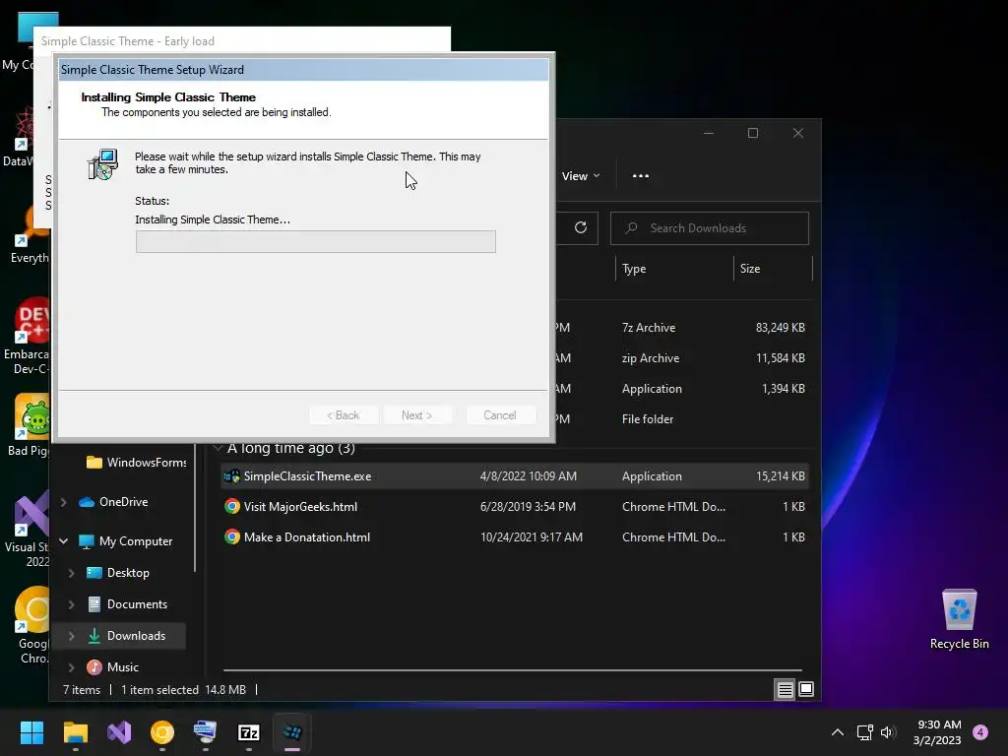Click the SimpleClassicTheme.exe file icon
The height and width of the screenshot is (756, 1008).
(231, 476)
